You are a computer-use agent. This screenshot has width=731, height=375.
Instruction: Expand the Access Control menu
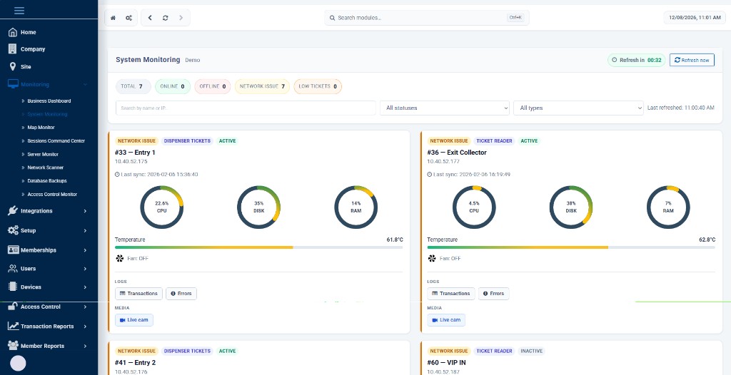point(86,307)
